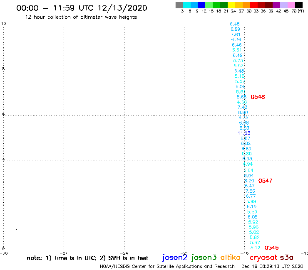Click the yellow swatch in the color scale

point(231,5)
